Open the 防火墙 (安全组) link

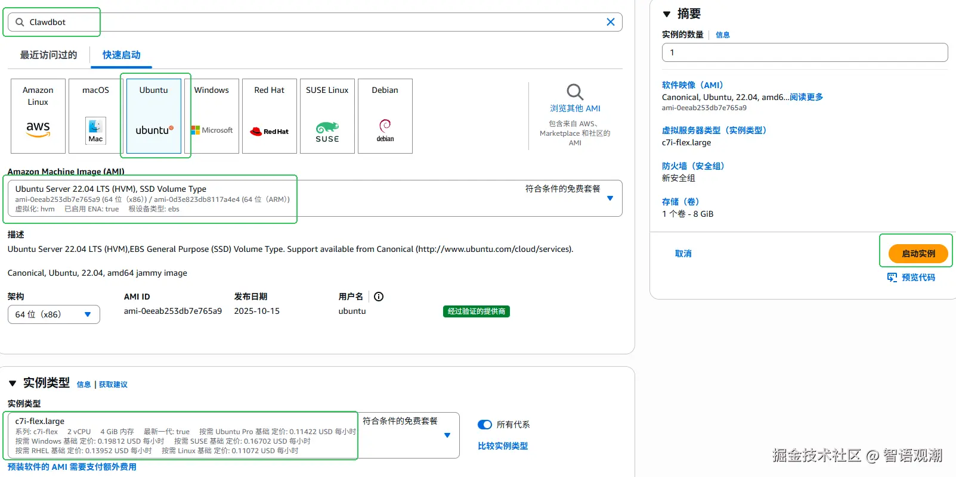(694, 166)
